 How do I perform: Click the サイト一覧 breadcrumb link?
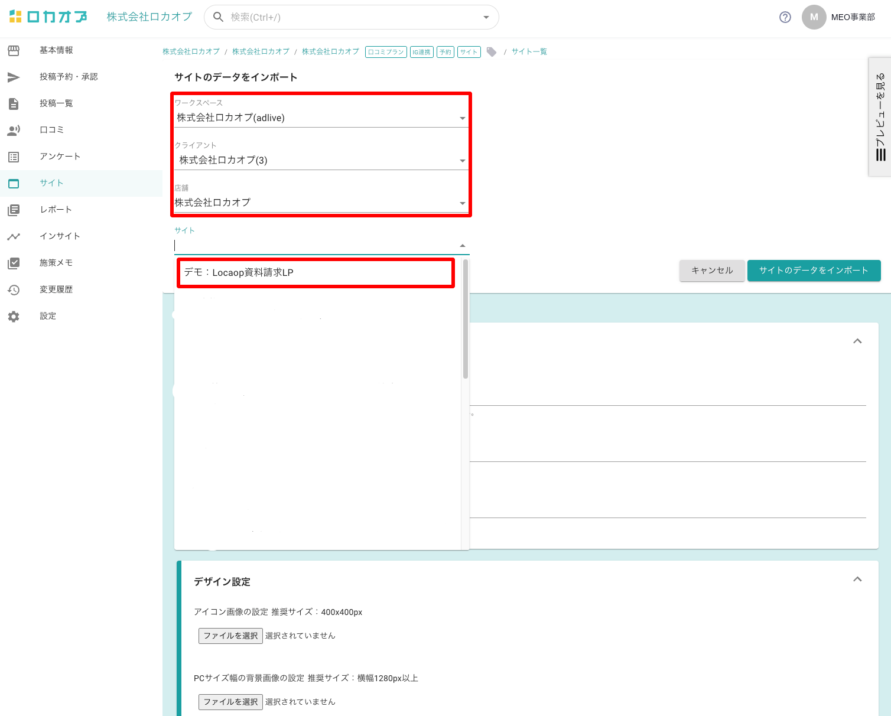[x=529, y=52]
